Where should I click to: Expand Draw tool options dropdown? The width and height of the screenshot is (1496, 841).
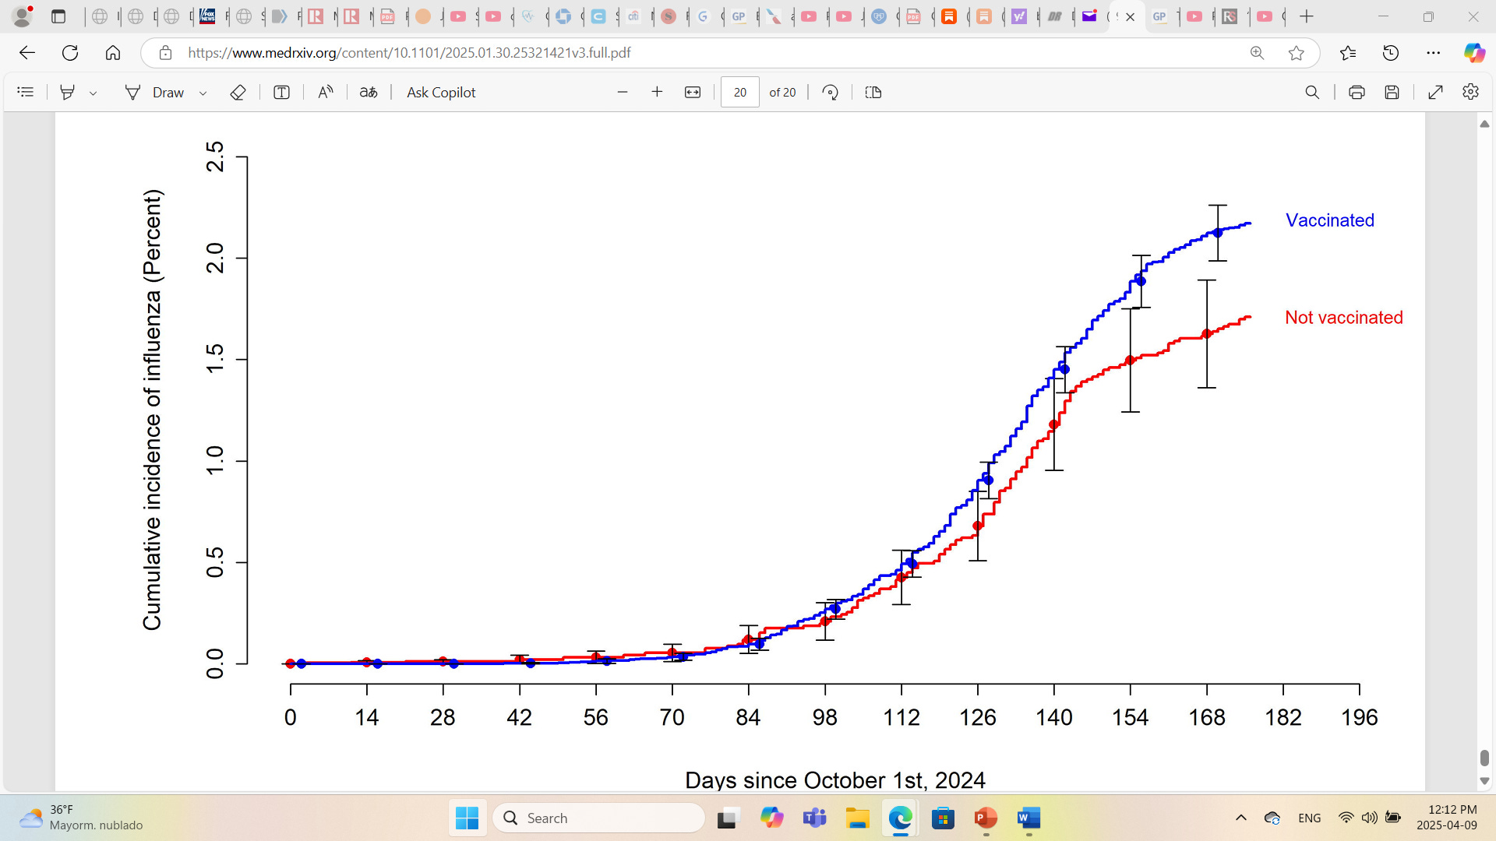203,93
